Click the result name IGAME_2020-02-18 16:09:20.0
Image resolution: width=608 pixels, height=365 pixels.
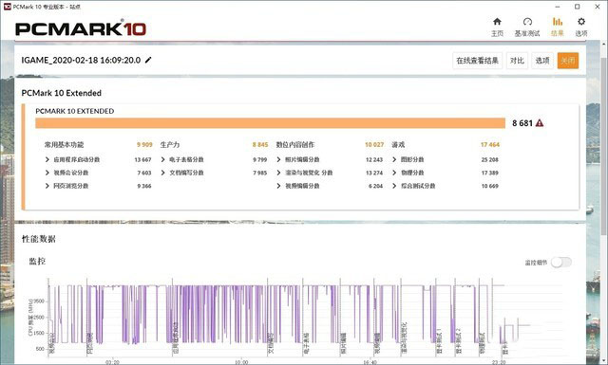[x=81, y=60]
